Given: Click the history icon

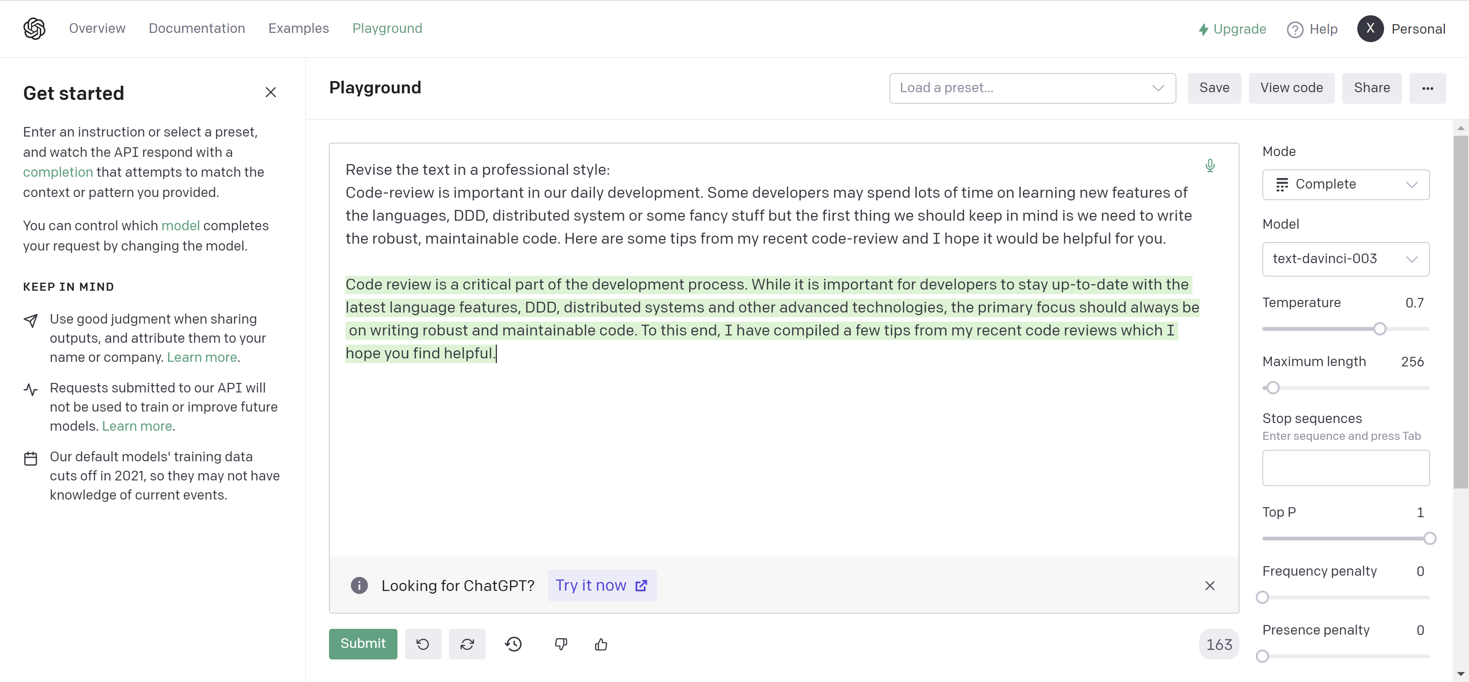Looking at the screenshot, I should (x=513, y=645).
